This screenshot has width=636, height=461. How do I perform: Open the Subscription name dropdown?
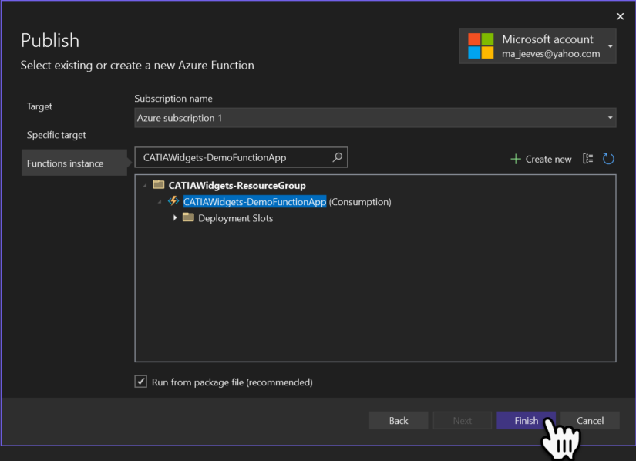pyautogui.click(x=608, y=117)
